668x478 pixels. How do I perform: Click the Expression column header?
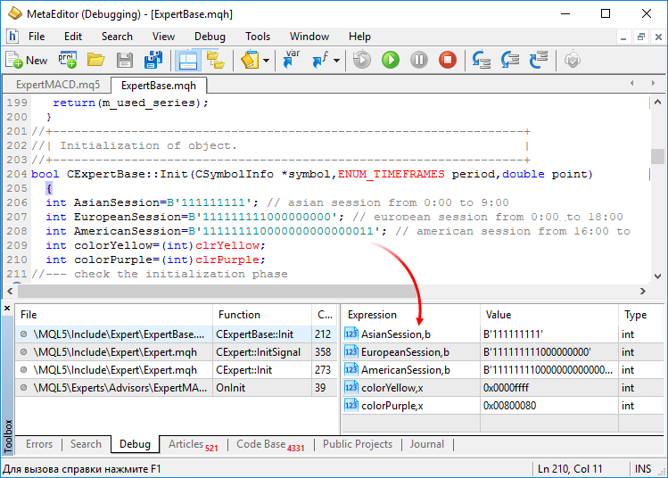pos(411,315)
